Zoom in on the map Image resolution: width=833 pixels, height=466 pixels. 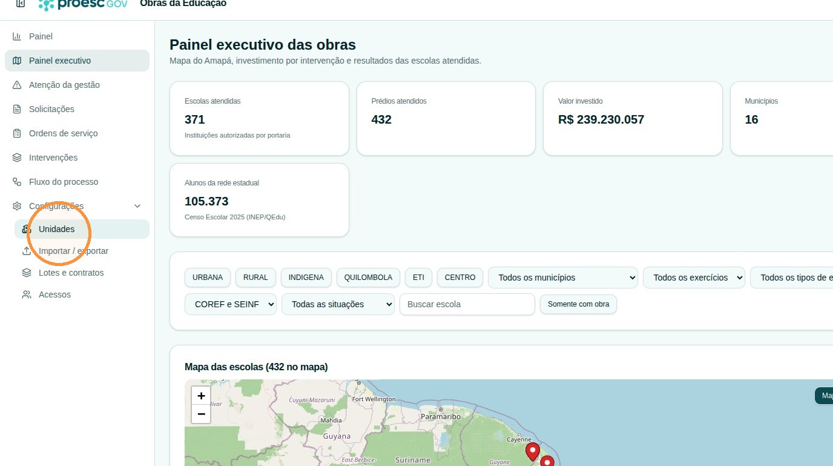click(201, 396)
